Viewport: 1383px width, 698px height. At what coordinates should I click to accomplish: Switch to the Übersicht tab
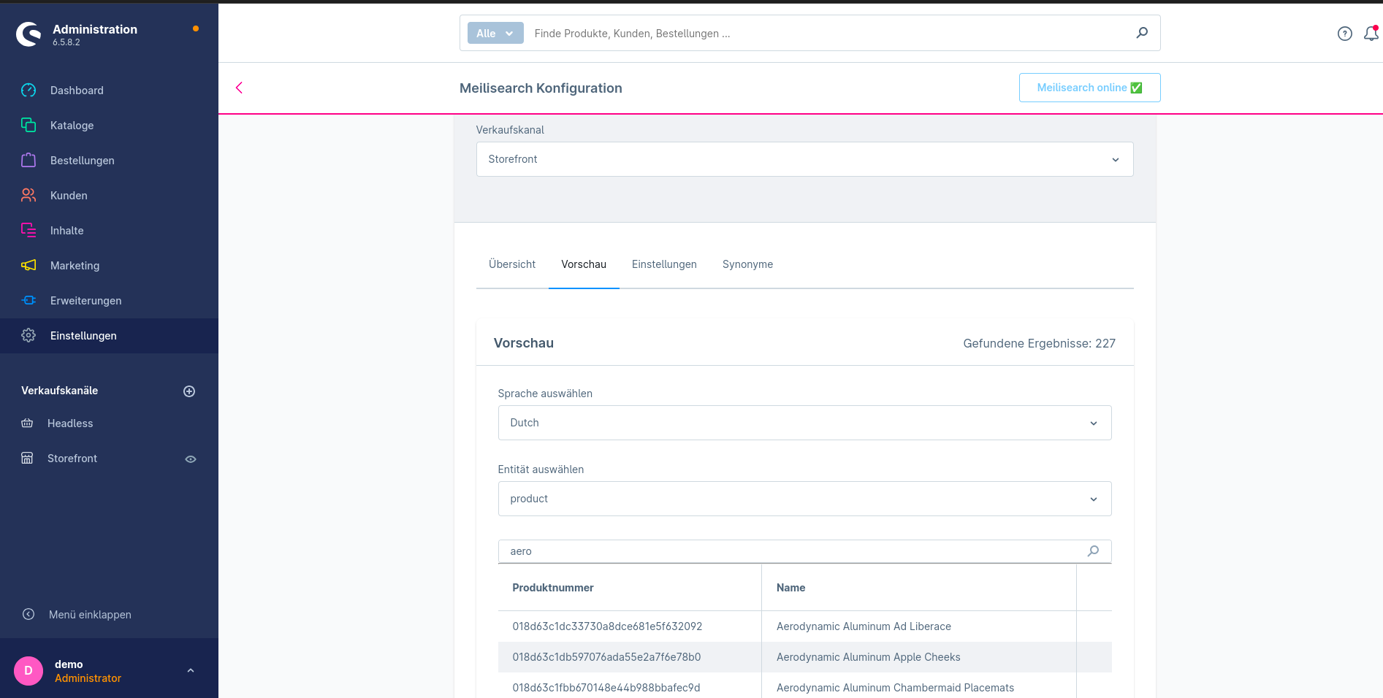[x=512, y=264]
